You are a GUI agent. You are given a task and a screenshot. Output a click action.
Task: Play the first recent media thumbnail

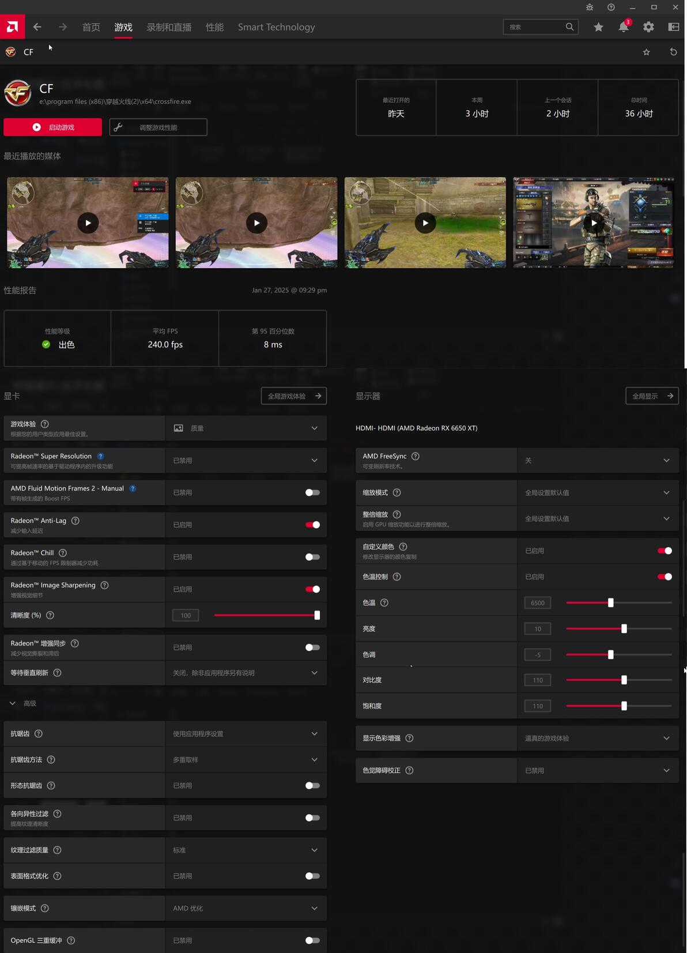click(x=88, y=223)
